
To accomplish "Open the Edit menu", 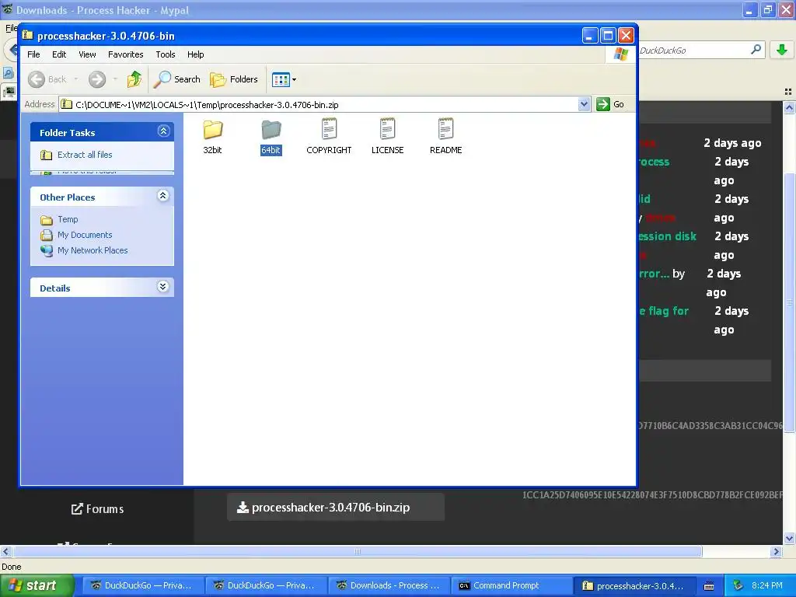I will point(59,54).
